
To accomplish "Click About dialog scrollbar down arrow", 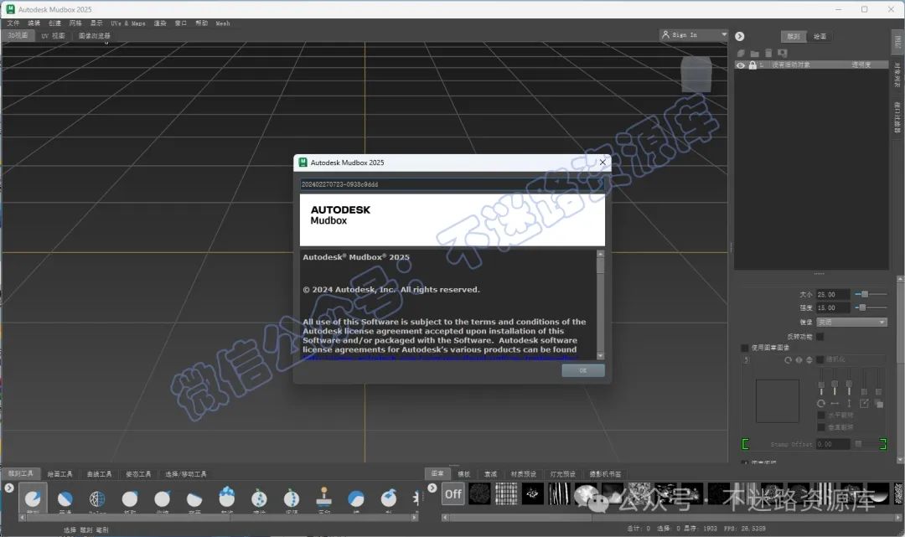I will point(600,356).
